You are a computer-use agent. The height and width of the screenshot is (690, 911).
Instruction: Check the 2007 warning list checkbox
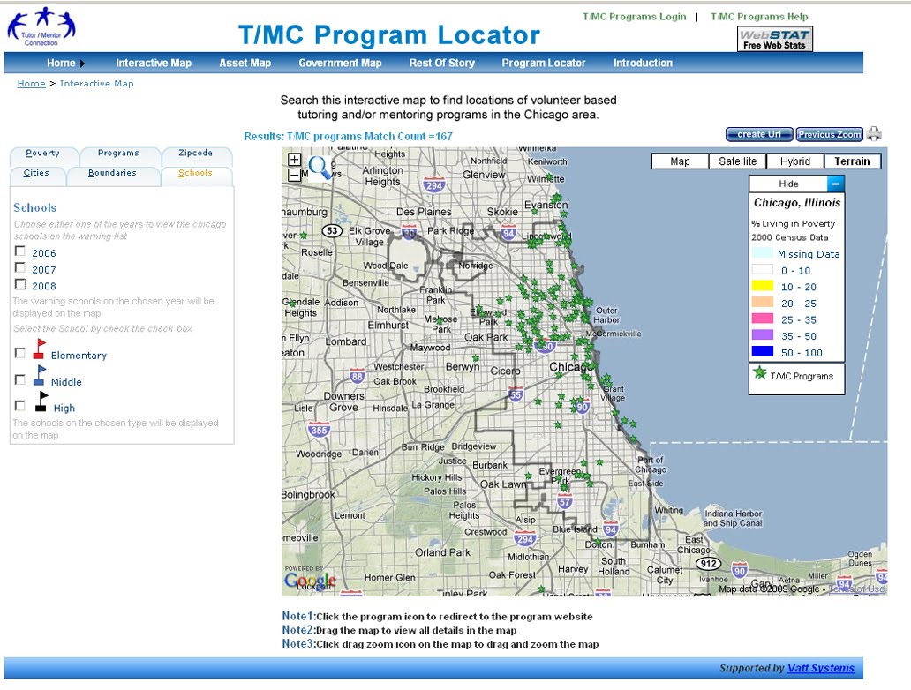pos(20,267)
